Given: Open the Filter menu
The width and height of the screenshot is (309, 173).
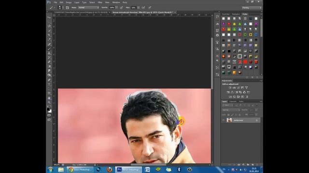Looking at the screenshot, I should [x=100, y=2].
